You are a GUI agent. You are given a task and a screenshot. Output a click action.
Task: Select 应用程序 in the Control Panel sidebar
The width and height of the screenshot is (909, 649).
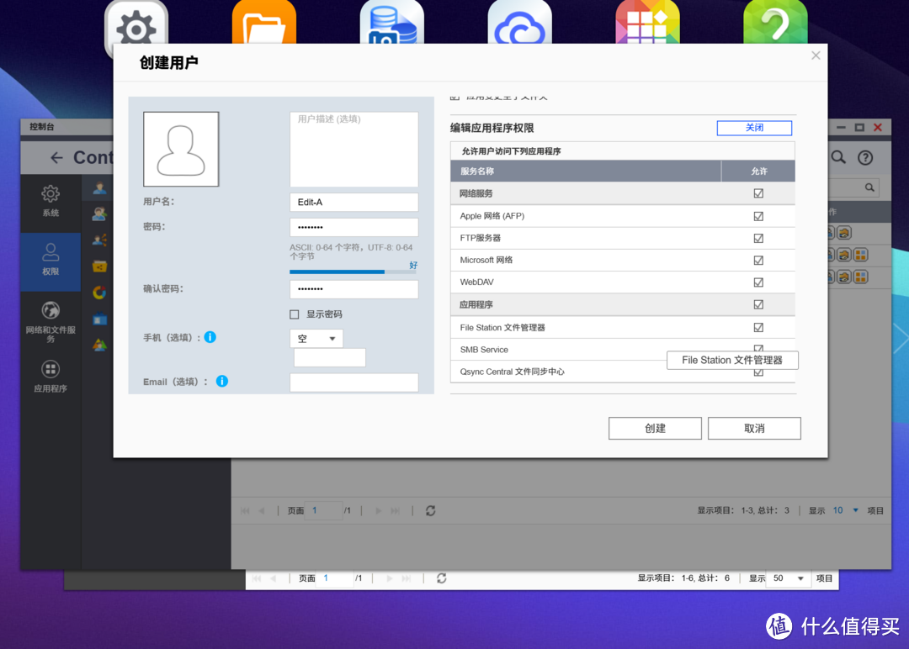tap(50, 377)
